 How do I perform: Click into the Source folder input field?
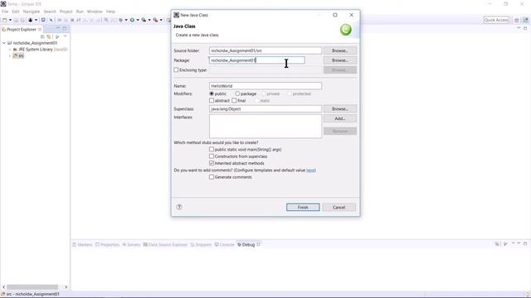point(265,50)
